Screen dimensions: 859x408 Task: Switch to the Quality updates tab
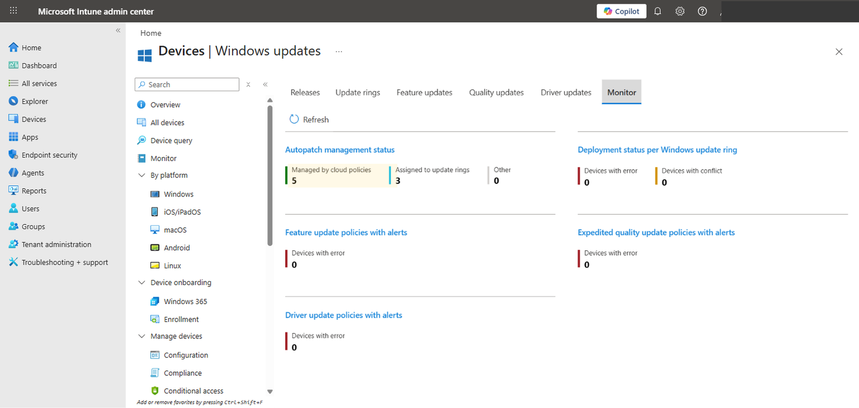pyautogui.click(x=496, y=92)
